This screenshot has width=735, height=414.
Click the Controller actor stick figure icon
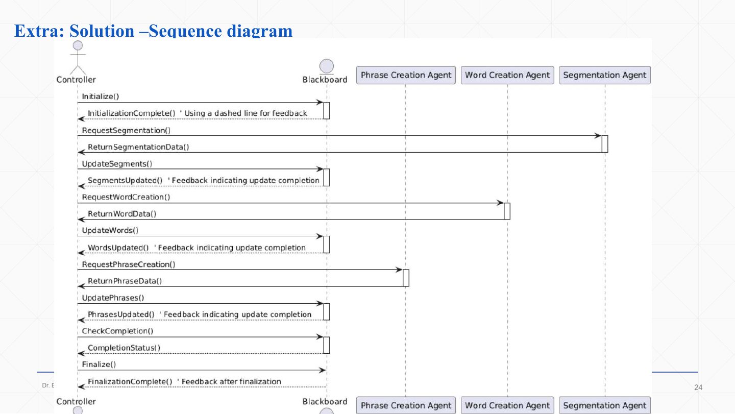pyautogui.click(x=78, y=57)
